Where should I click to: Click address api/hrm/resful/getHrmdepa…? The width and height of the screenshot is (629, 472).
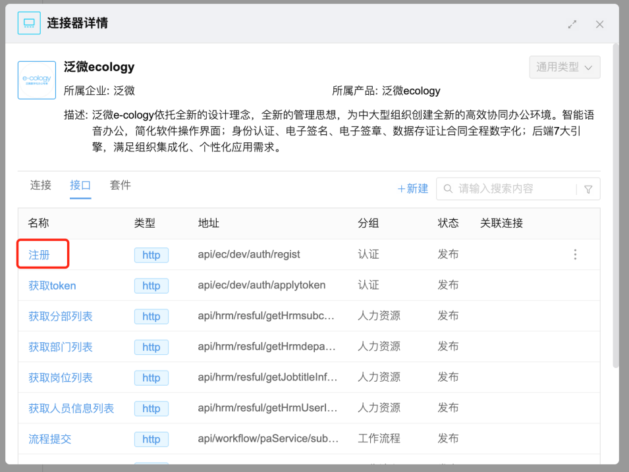[267, 346]
